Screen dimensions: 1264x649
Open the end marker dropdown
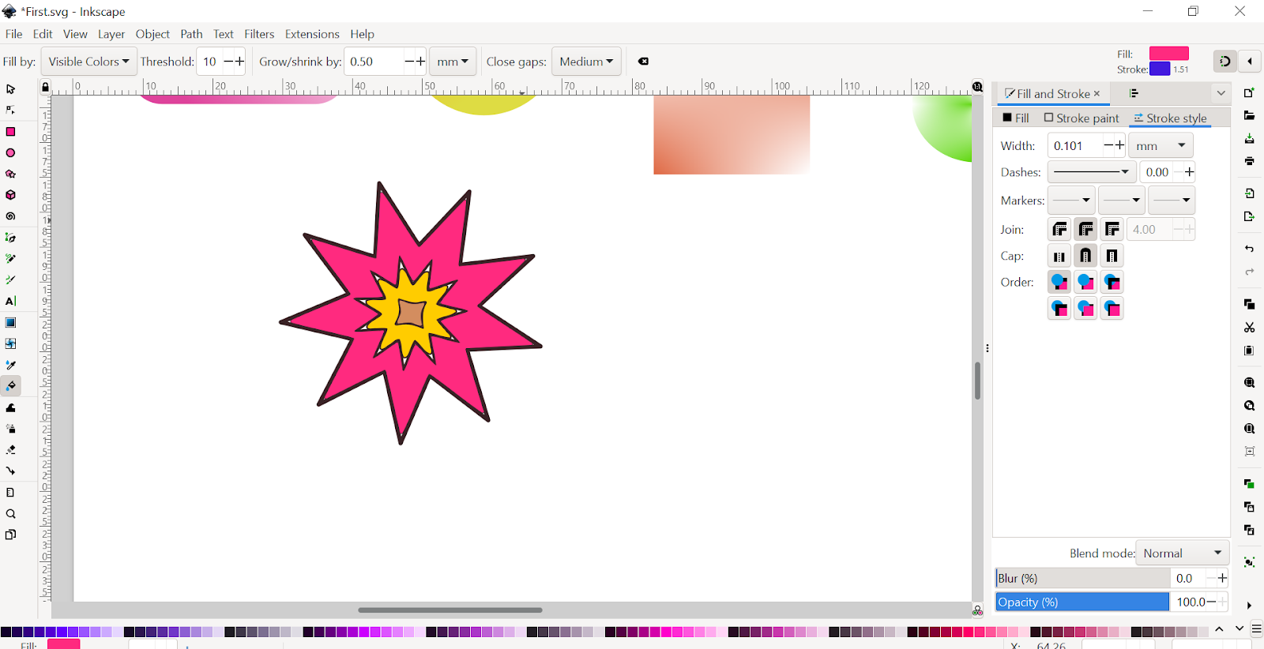click(x=1172, y=201)
